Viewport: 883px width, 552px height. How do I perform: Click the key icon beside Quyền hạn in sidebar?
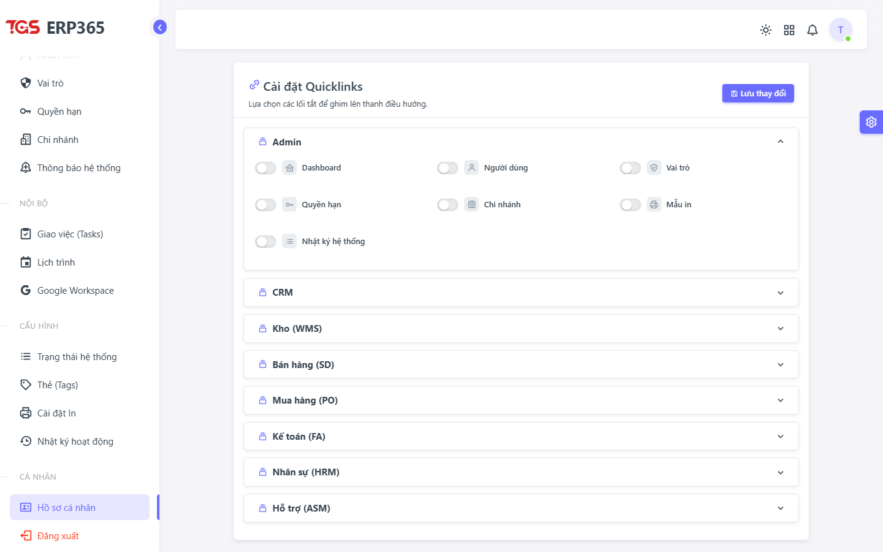coord(26,111)
